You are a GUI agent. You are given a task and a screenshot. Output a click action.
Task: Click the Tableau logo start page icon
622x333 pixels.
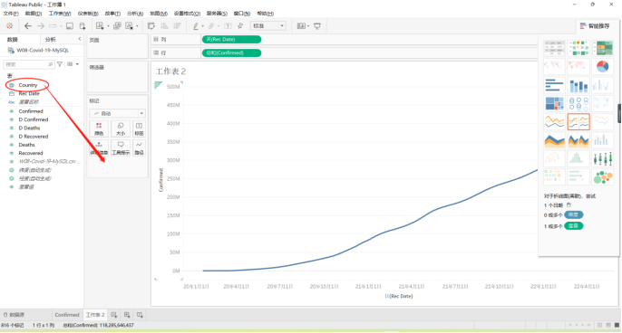coord(9,25)
